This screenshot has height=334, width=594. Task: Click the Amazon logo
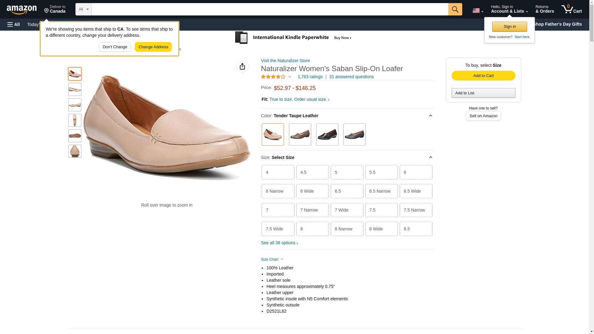click(22, 10)
